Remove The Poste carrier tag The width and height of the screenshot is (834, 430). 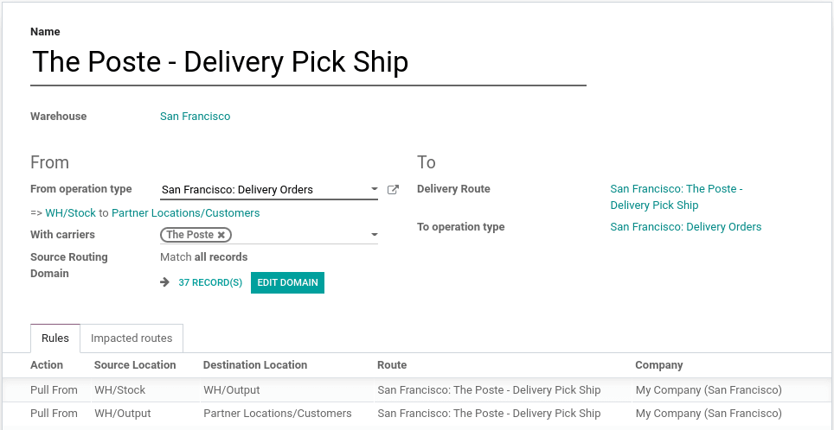pos(221,235)
